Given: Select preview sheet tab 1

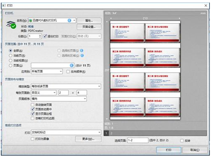Looking at the screenshot, I should point(106,133).
